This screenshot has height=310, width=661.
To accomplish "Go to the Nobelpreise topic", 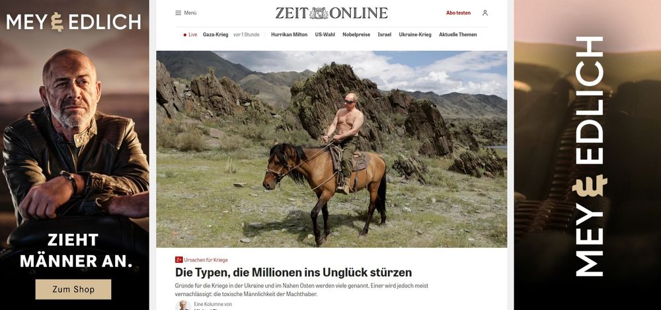I will (x=356, y=35).
